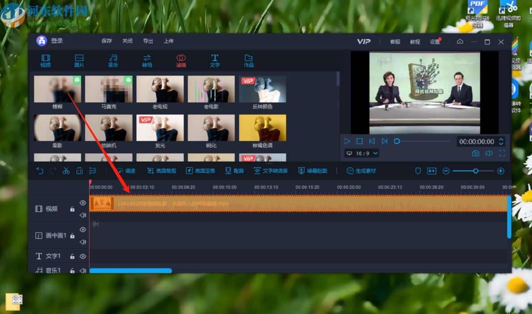This screenshot has height=314, width=532.
Task: Click the home icon in title bar
Action: point(460,42)
